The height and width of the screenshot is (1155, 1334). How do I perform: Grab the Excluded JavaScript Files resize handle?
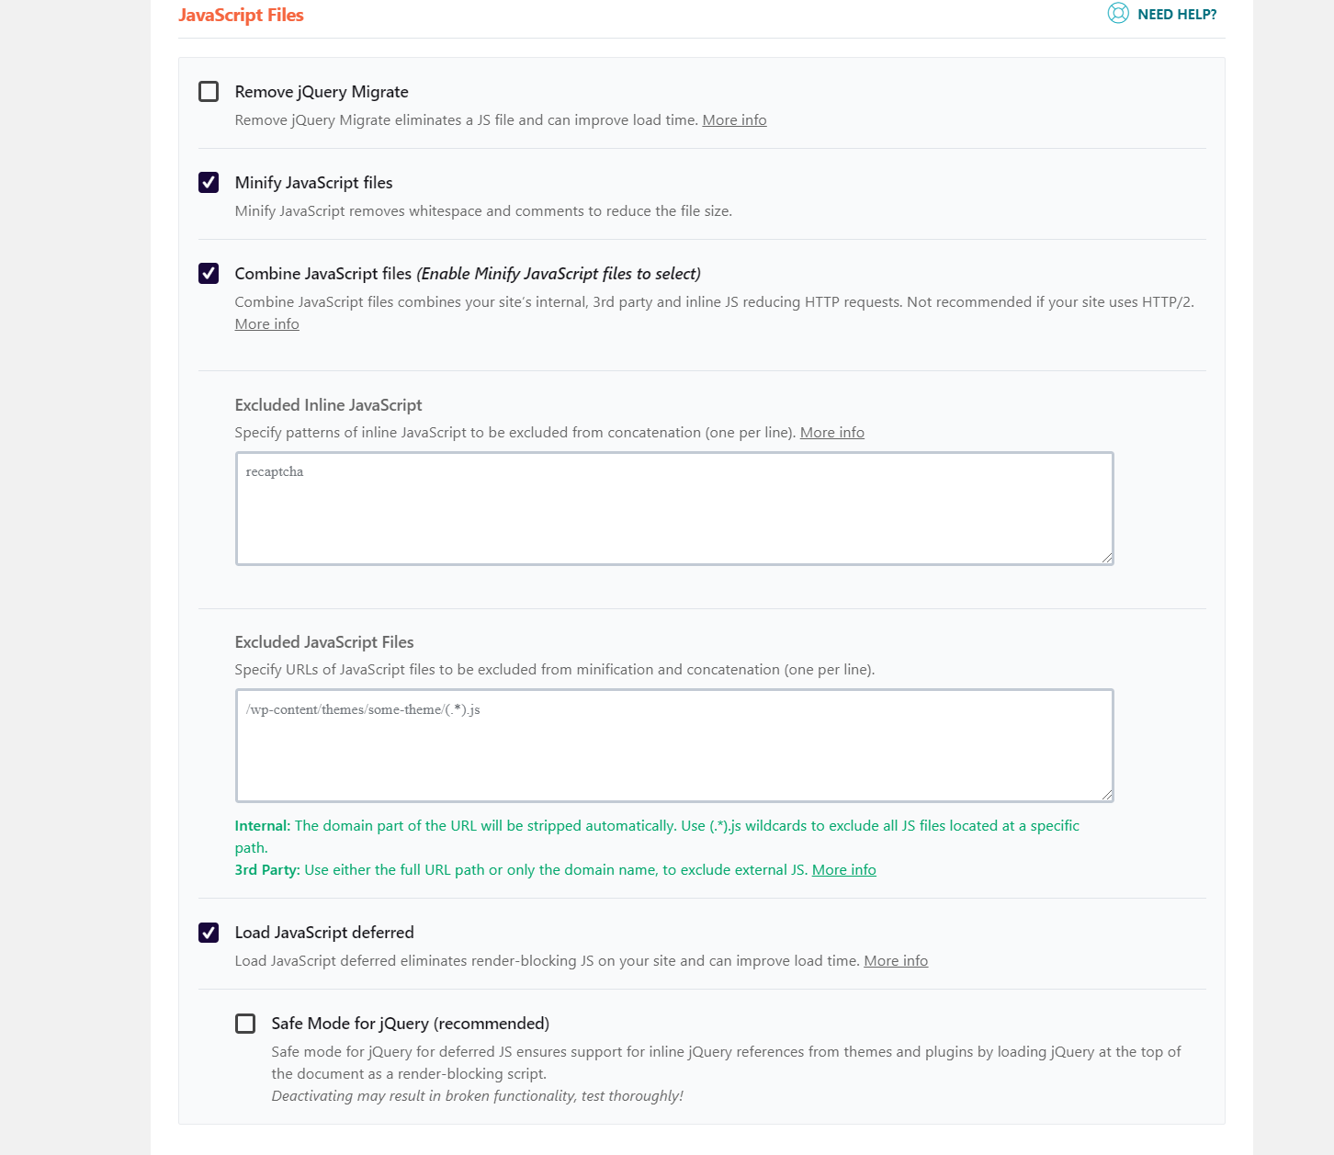coord(1107,795)
